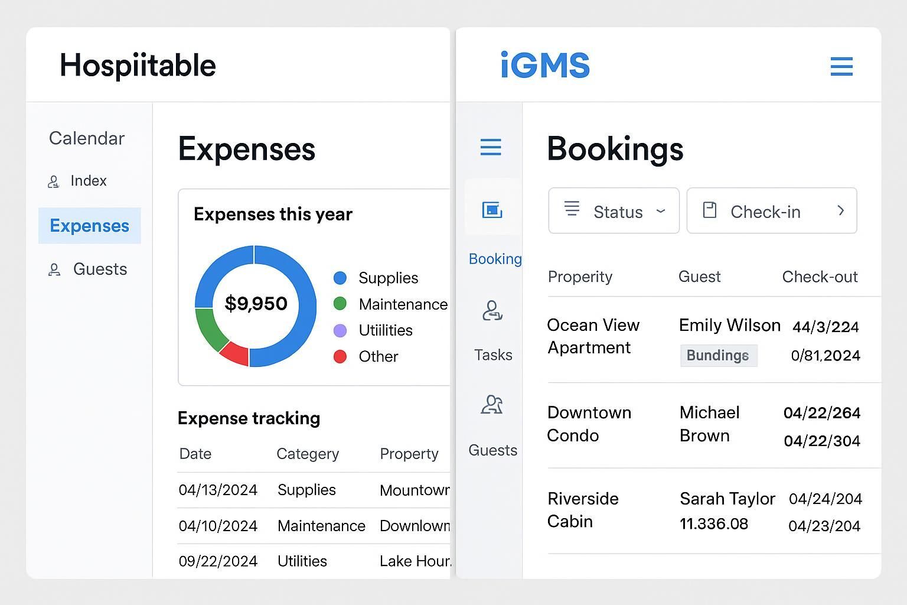
Task: Sort by Guest column header
Action: pyautogui.click(x=699, y=277)
